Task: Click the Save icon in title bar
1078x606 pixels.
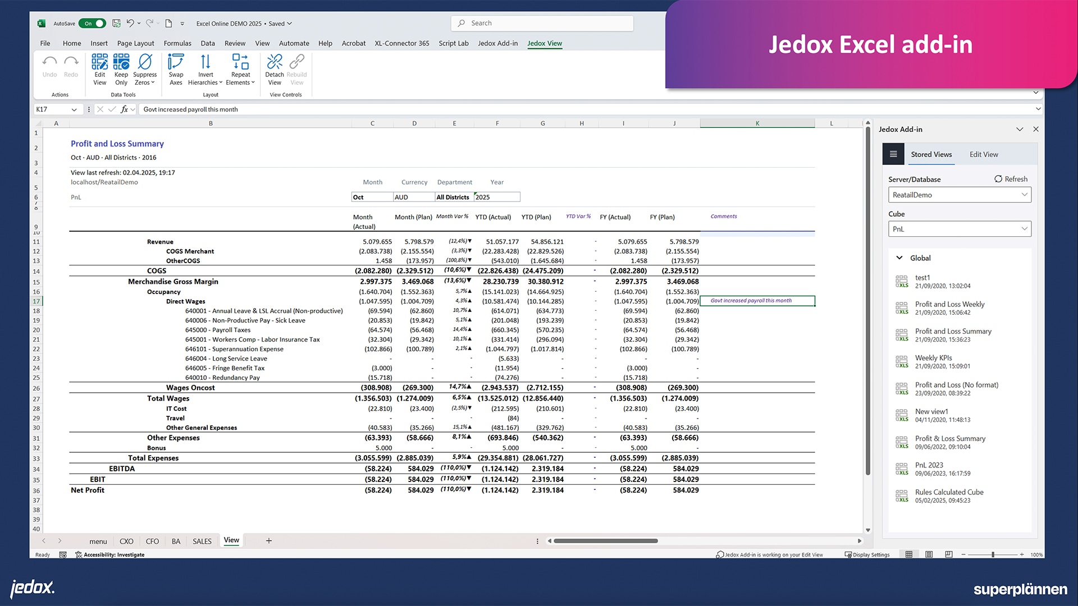Action: coord(117,24)
